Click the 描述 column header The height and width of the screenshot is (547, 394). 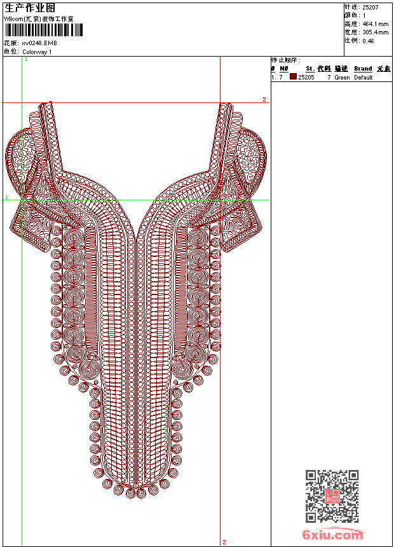click(x=341, y=69)
